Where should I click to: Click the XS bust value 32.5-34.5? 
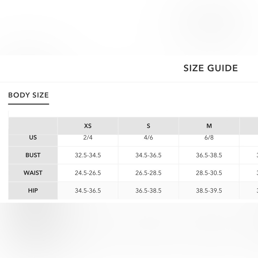pyautogui.click(x=88, y=155)
